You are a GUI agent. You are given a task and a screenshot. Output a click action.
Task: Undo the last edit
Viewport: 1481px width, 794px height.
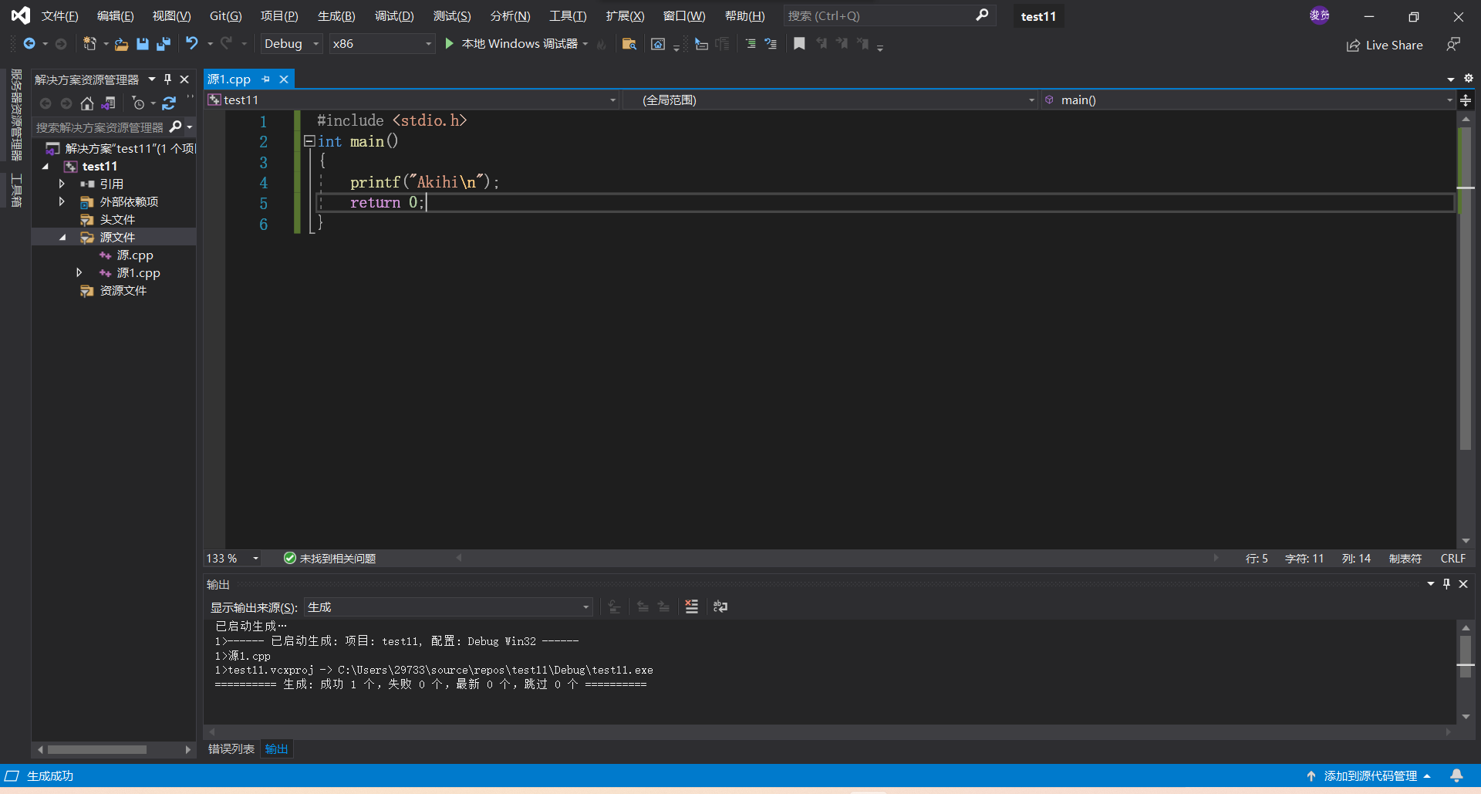(192, 44)
